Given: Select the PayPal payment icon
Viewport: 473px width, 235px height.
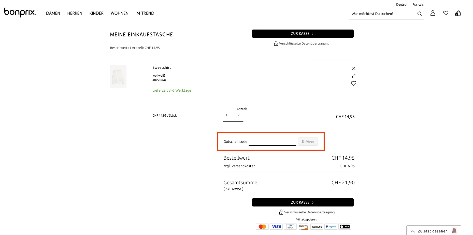Looking at the screenshot, I should point(331,226).
